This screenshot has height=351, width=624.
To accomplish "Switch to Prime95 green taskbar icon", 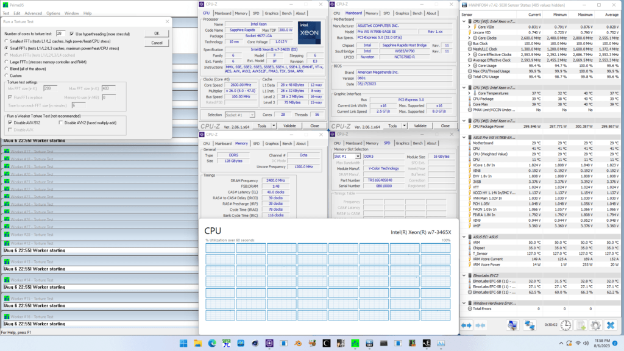I will pyautogui.click(x=355, y=343).
